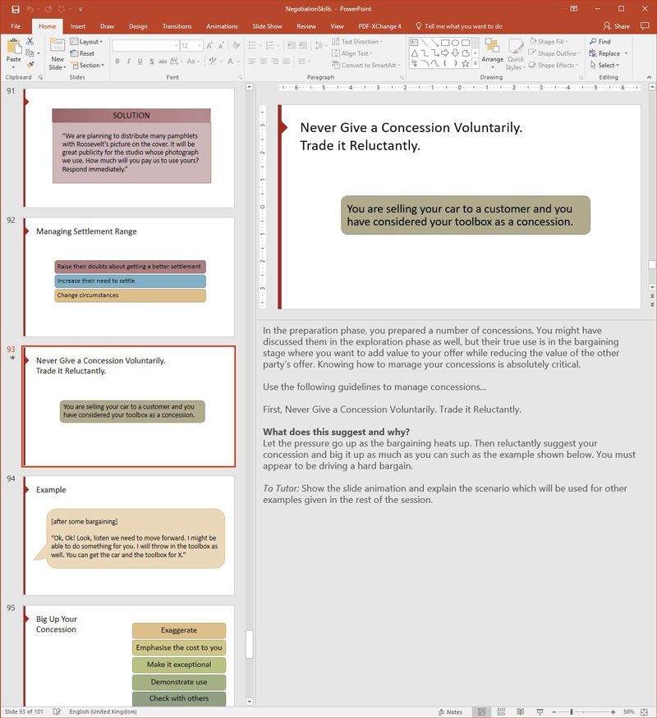This screenshot has width=657, height=718.
Task: Click the Cut scissors icon
Action: (x=30, y=41)
